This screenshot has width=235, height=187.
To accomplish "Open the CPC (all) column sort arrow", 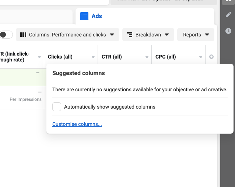I will click(x=201, y=57).
